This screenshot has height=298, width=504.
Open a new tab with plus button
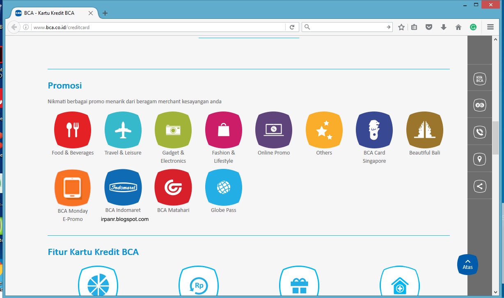tap(105, 13)
